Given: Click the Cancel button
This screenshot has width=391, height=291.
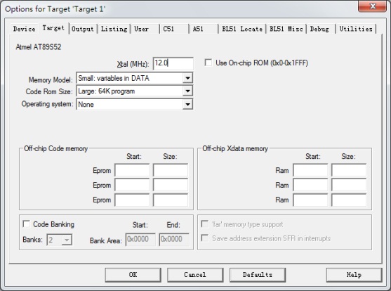Looking at the screenshot, I should tap(195, 275).
